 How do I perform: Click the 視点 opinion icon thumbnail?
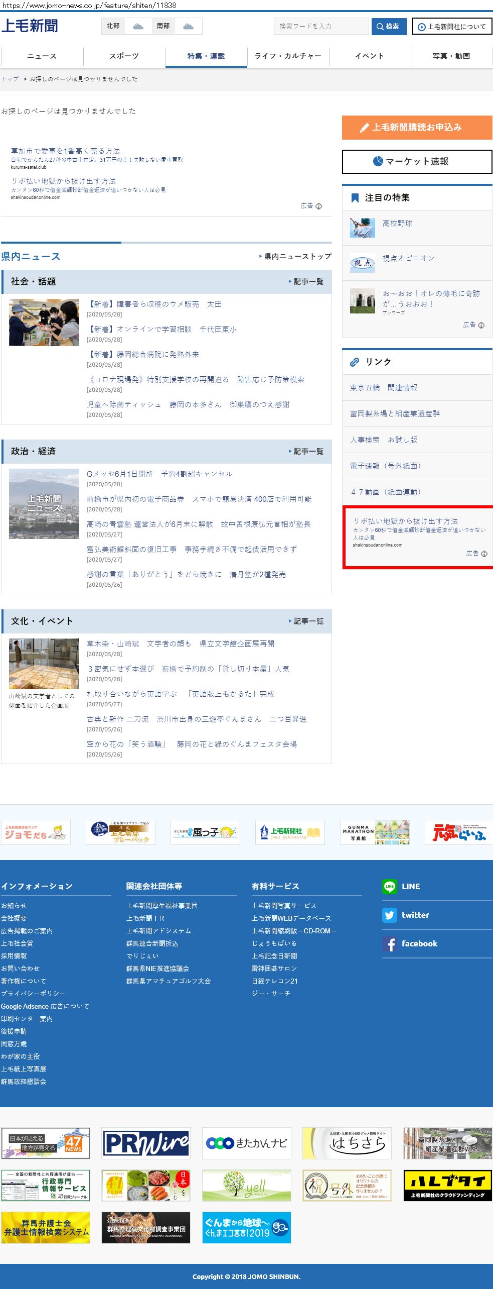[362, 263]
